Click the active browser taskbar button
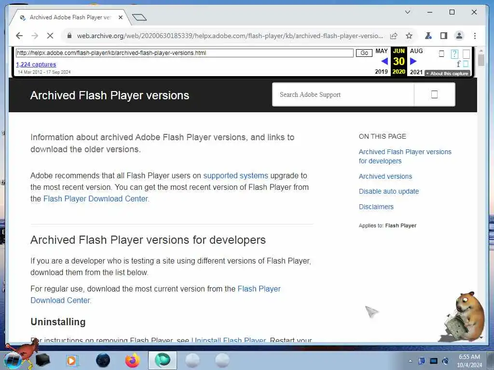Viewport: 494px width, 370px height. (x=162, y=360)
